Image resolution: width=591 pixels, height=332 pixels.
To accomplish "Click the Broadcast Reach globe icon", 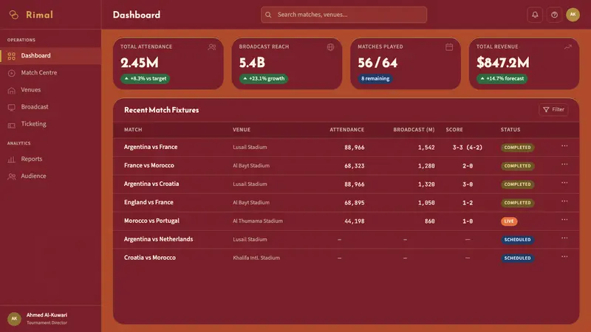I will (330, 47).
